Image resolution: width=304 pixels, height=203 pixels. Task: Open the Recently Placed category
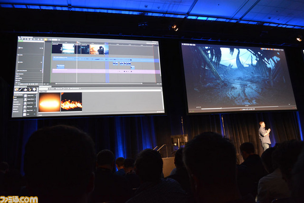[18, 95]
